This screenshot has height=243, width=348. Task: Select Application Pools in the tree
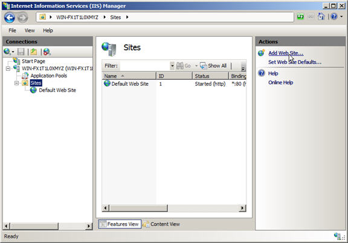coord(48,76)
